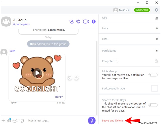Minimize the Viber window
The image size is (161, 125).
click(138, 3)
